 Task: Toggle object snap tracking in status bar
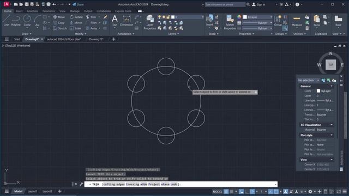point(270,191)
